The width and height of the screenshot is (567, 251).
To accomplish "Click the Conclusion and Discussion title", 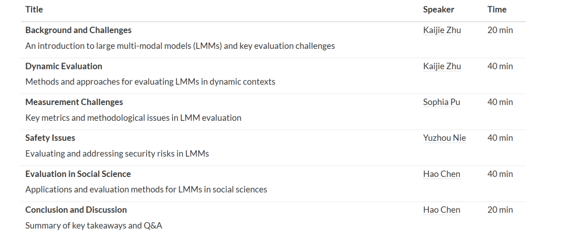I will [76, 210].
